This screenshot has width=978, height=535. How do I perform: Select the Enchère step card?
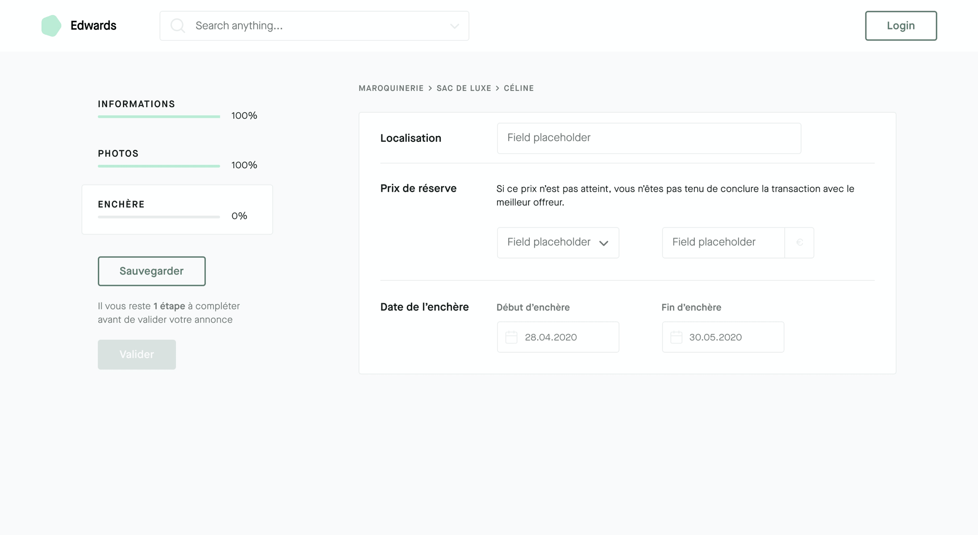(177, 210)
